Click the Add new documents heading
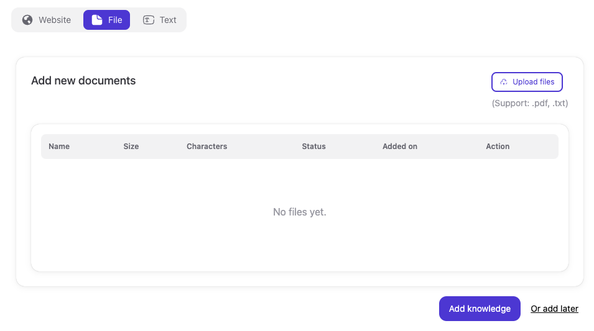This screenshot has height=331, width=594. point(83,81)
